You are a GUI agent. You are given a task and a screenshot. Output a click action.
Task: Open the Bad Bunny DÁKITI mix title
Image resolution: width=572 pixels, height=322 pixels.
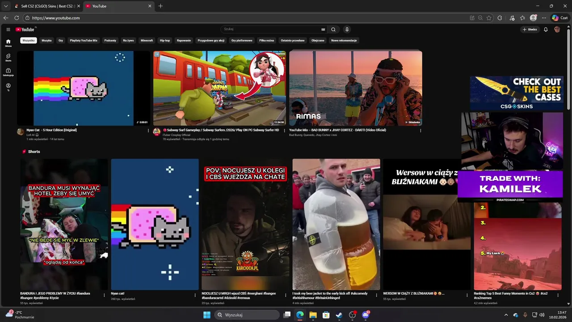point(337,130)
